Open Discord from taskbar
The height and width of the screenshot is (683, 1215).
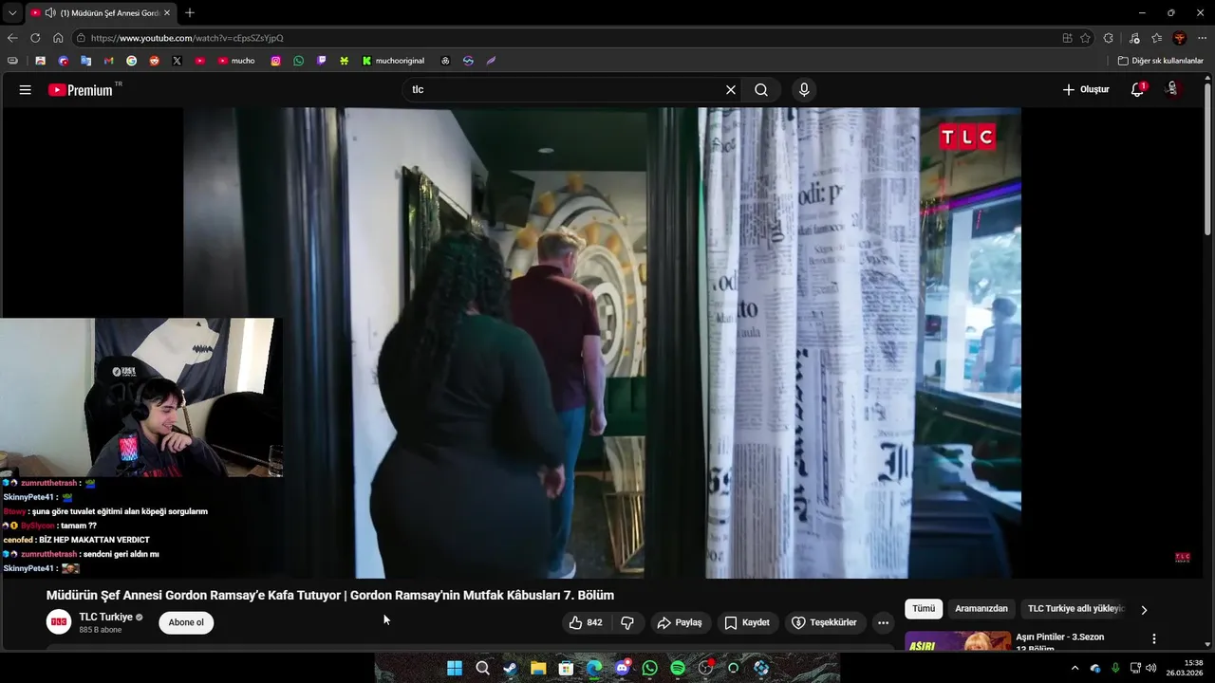[x=622, y=668]
